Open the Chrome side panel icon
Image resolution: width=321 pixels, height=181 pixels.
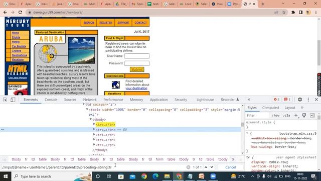300,12
